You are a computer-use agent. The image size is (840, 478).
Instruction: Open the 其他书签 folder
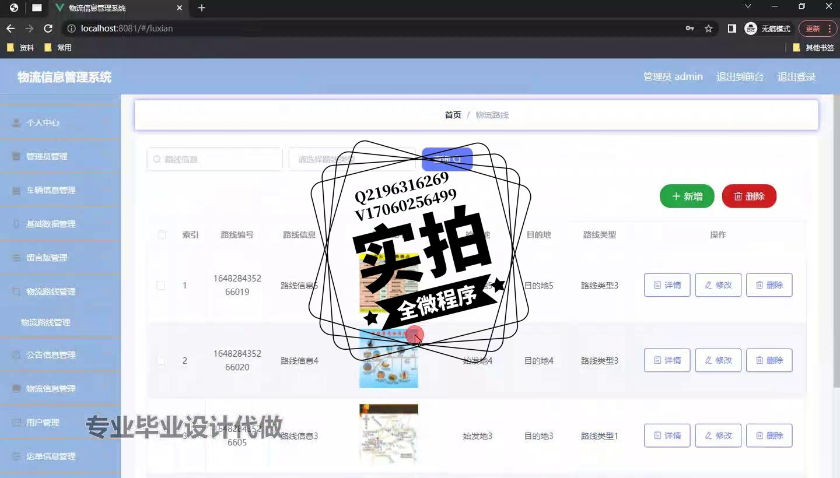point(814,48)
